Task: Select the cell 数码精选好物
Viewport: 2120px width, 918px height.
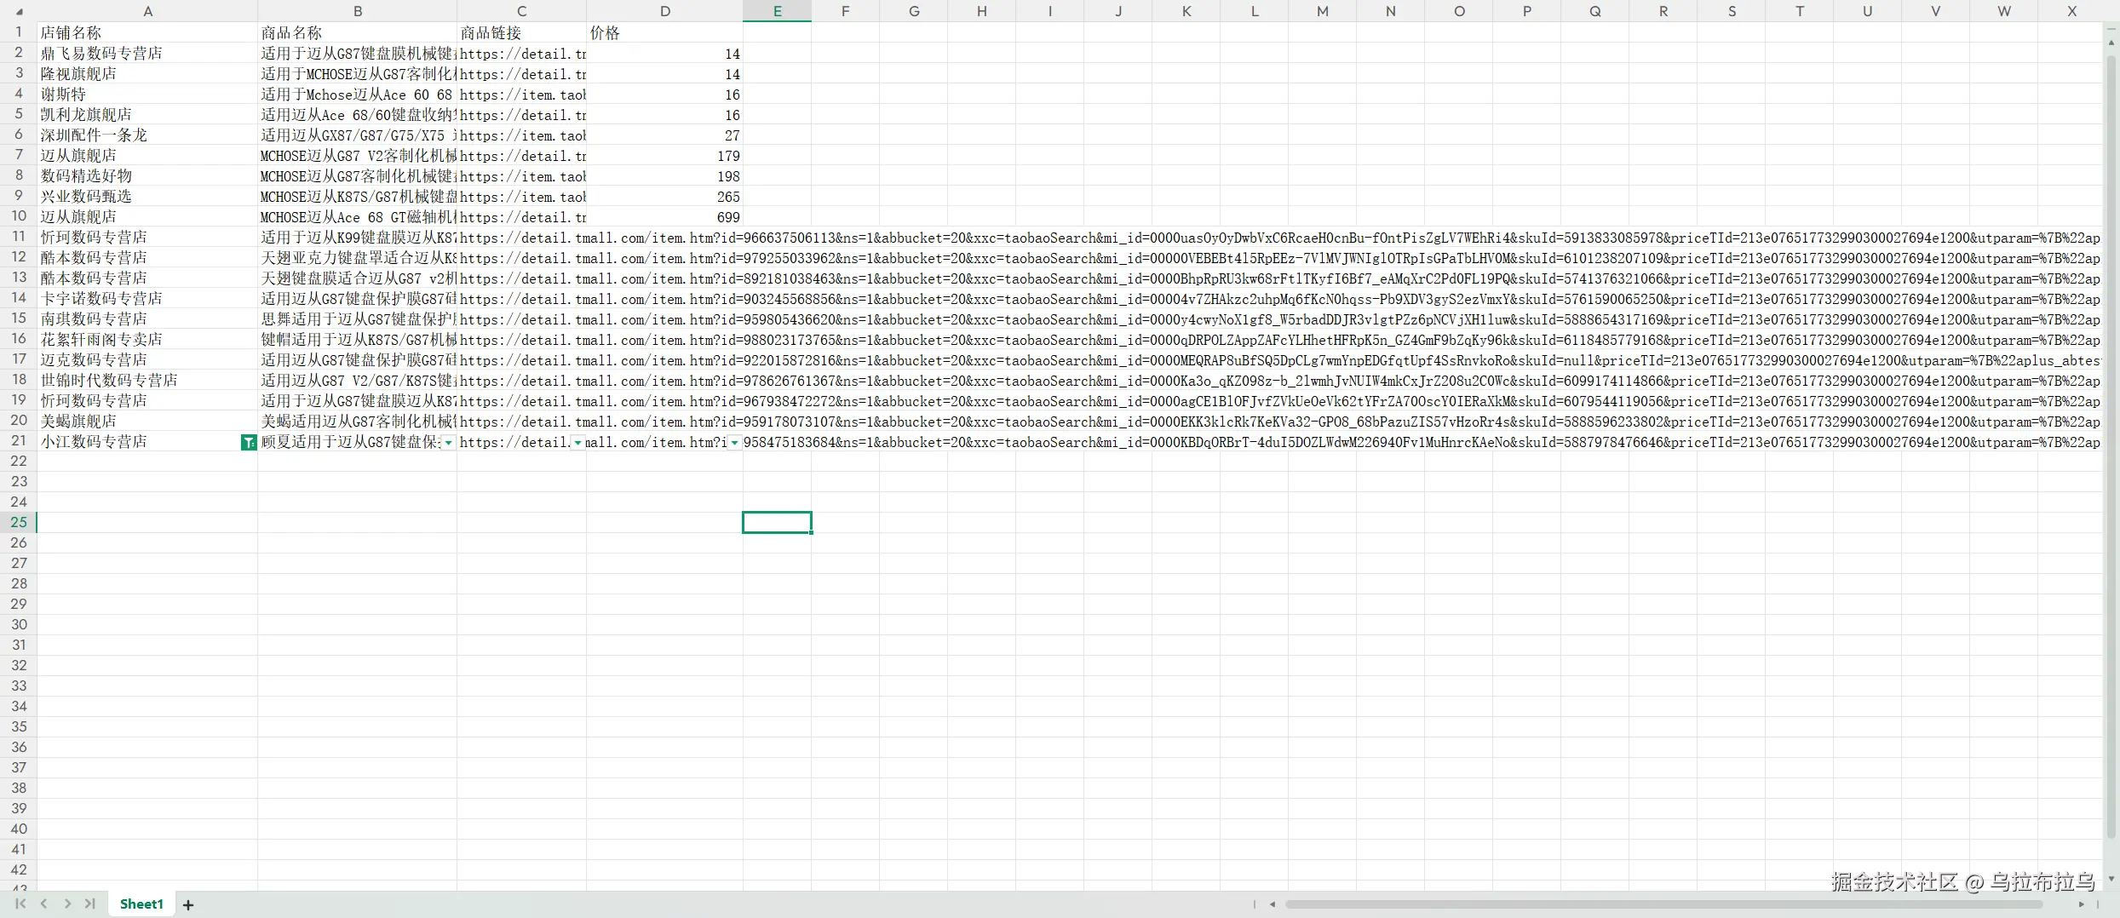Action: [147, 175]
